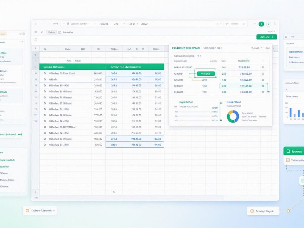Open the popup table header's dropdown arrow
The height and width of the screenshot is (228, 304).
coord(263,61)
